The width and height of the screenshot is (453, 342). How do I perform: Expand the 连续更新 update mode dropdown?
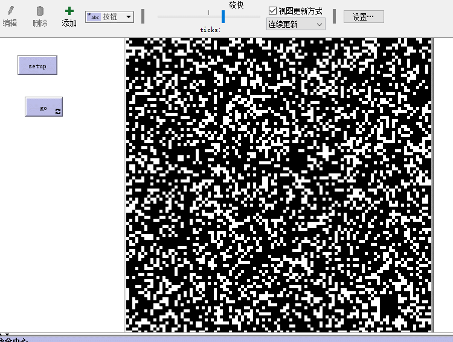coord(295,24)
